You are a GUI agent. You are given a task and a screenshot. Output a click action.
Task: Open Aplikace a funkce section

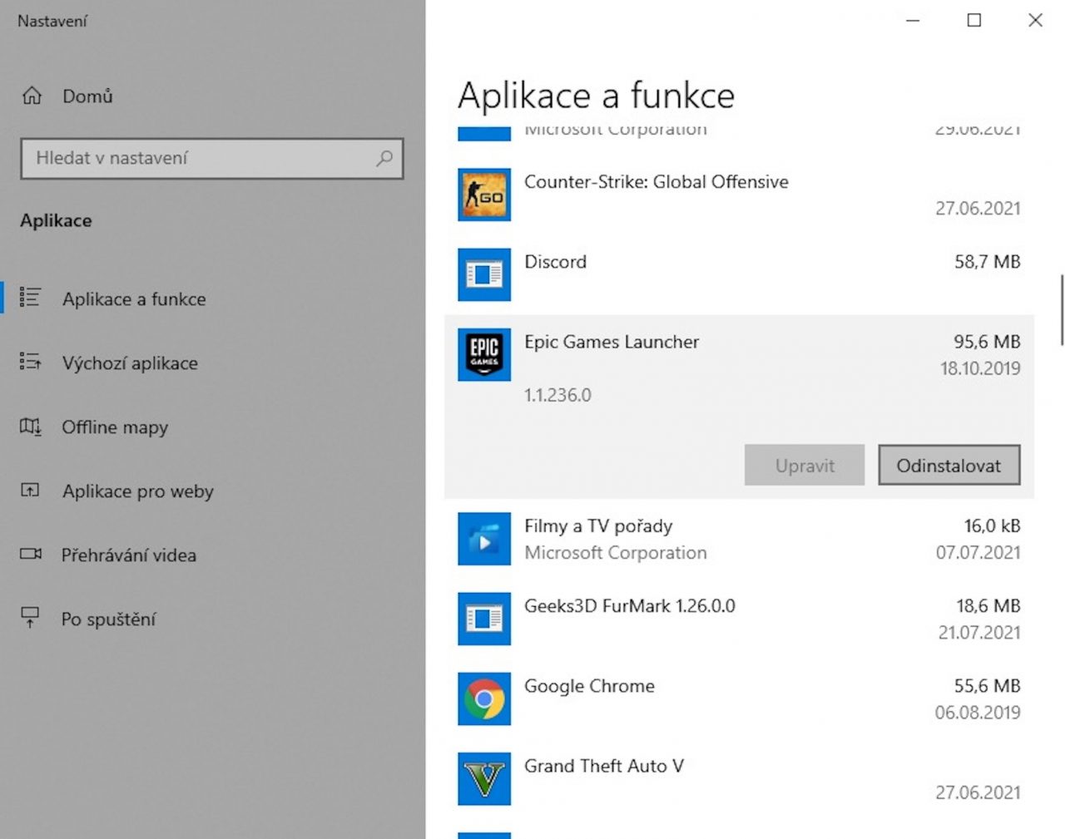pyautogui.click(x=133, y=299)
